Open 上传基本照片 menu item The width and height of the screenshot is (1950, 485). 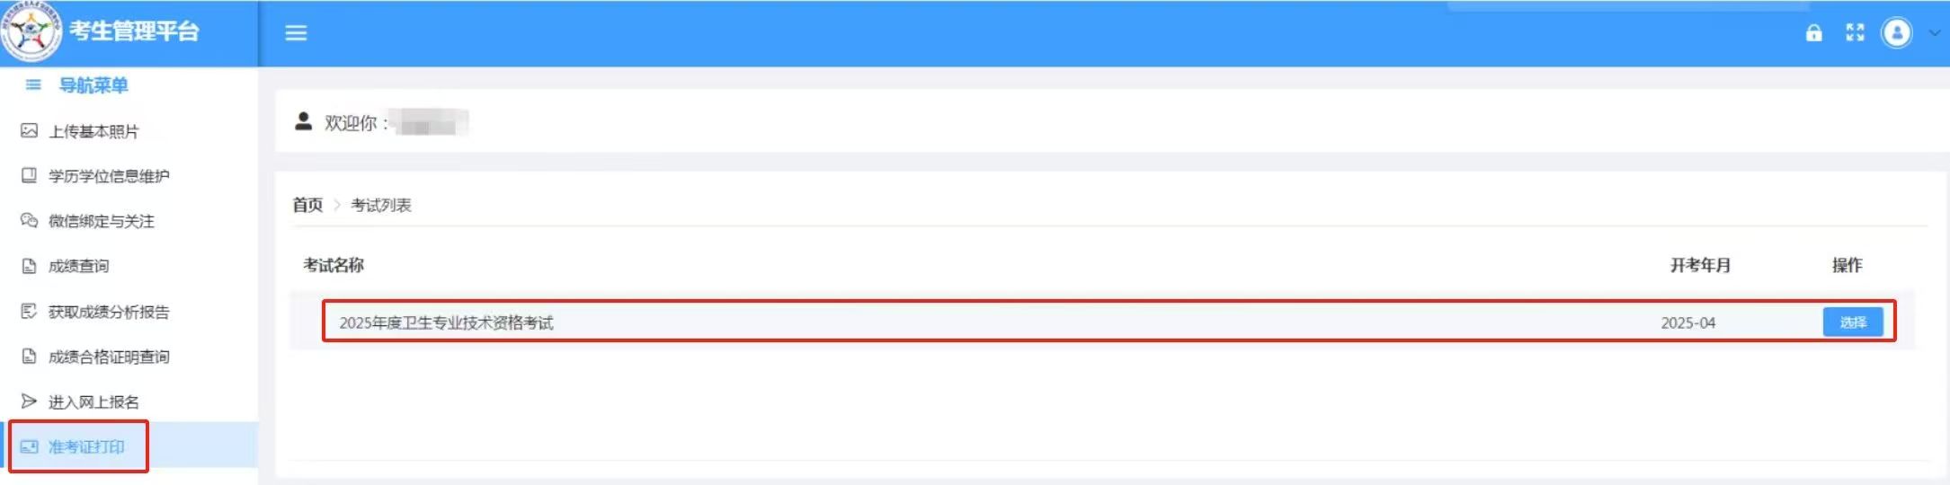[x=93, y=132]
